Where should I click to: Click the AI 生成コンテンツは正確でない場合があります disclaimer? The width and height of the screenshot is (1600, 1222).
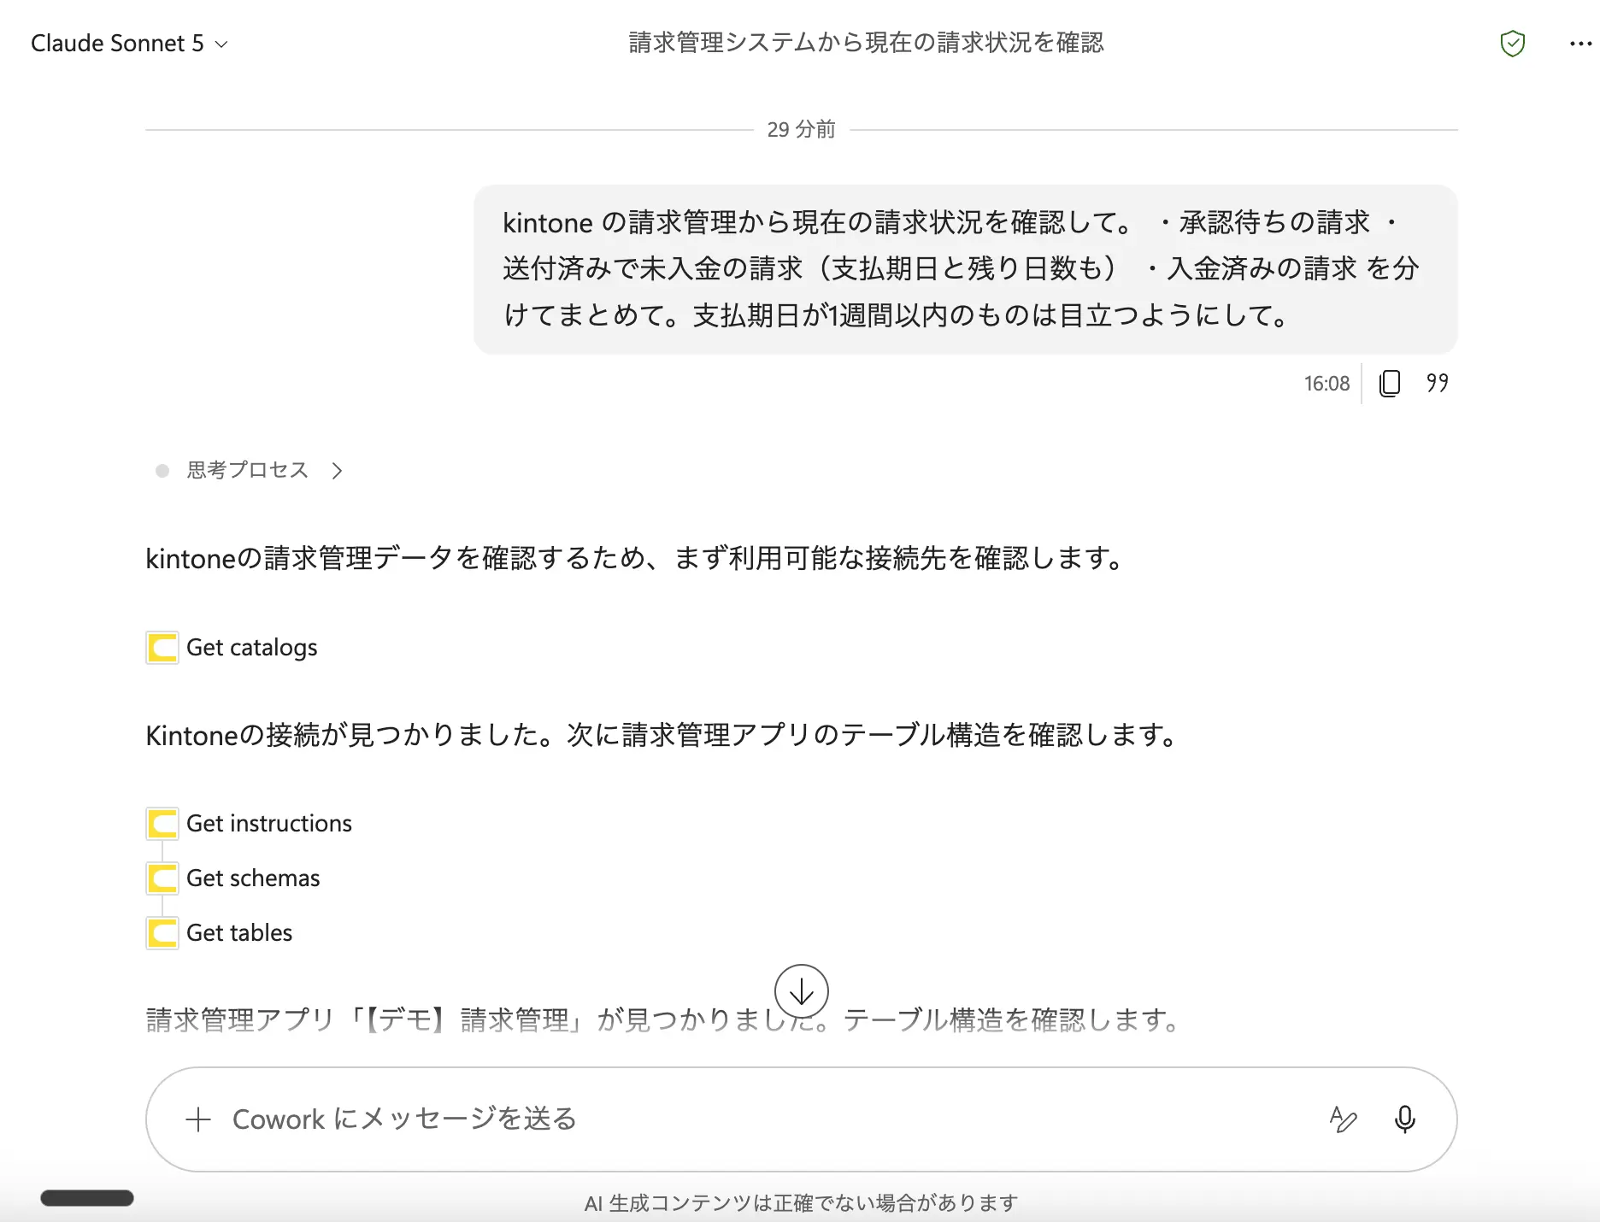tap(801, 1203)
